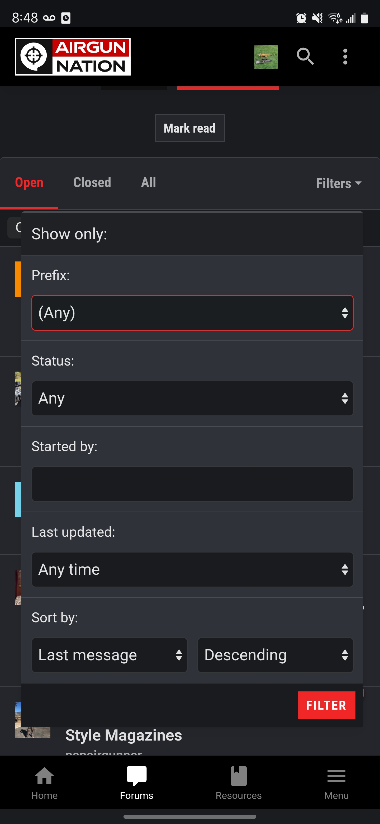Image resolution: width=380 pixels, height=824 pixels.
Task: Expand the Prefix (Any) dropdown
Action: click(x=192, y=312)
